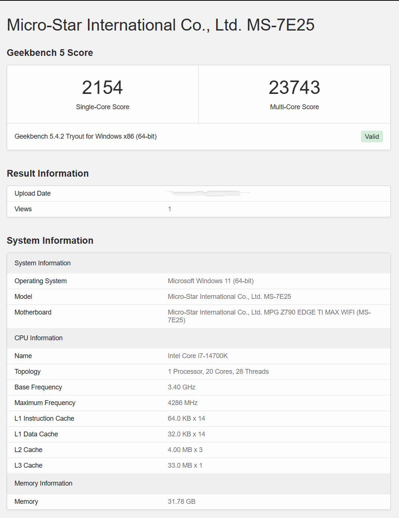Click the L1 Instruction Cache label

[44, 418]
